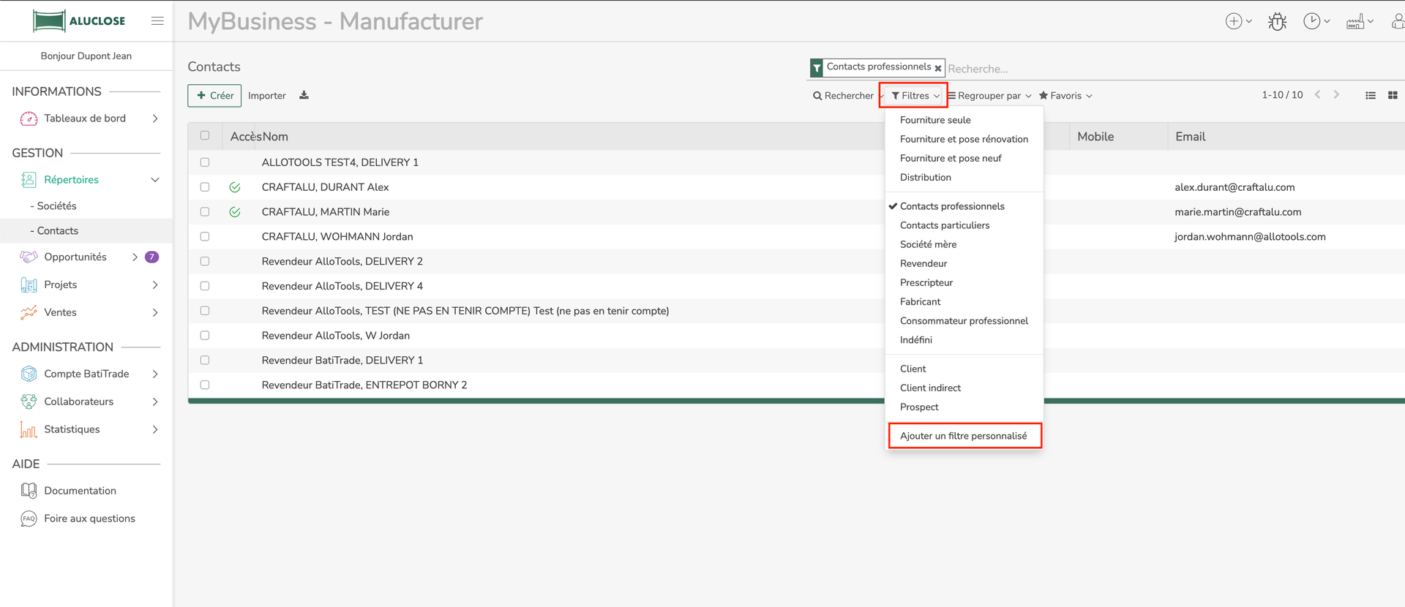This screenshot has height=607, width=1405.
Task: Switch to list view icon
Action: [x=1371, y=96]
